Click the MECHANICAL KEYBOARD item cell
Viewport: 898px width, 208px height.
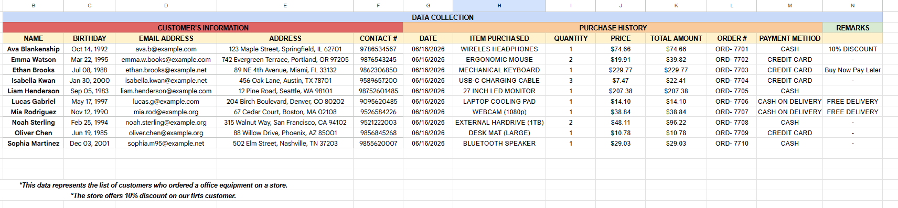[499, 70]
